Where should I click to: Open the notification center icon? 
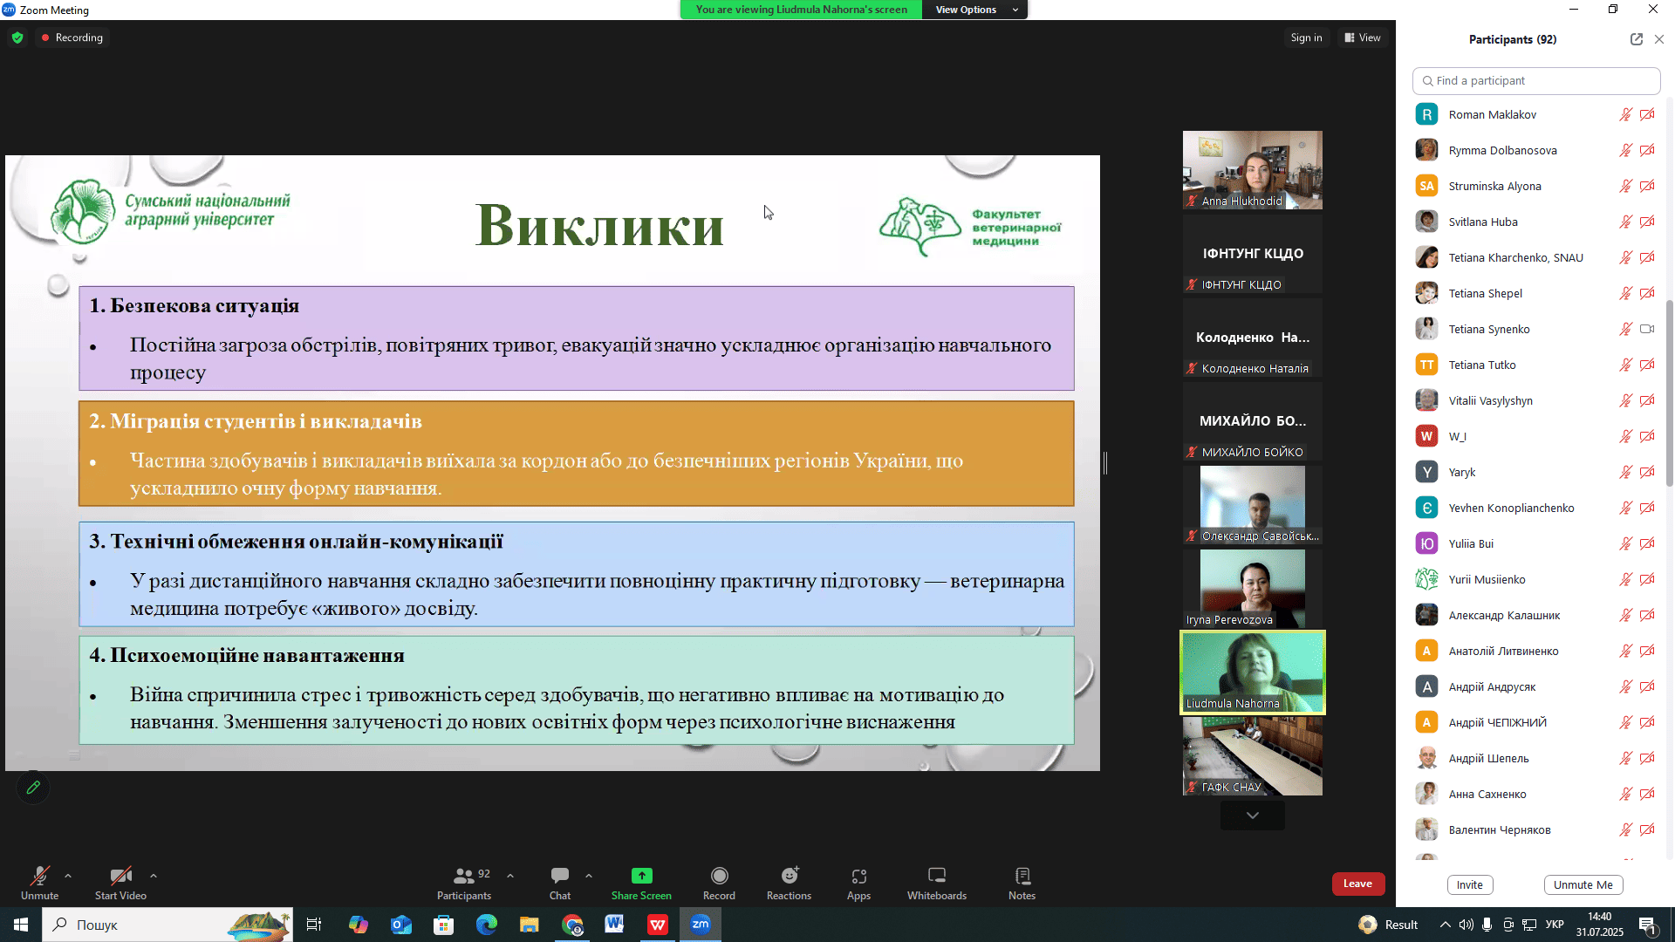pos(1648,925)
